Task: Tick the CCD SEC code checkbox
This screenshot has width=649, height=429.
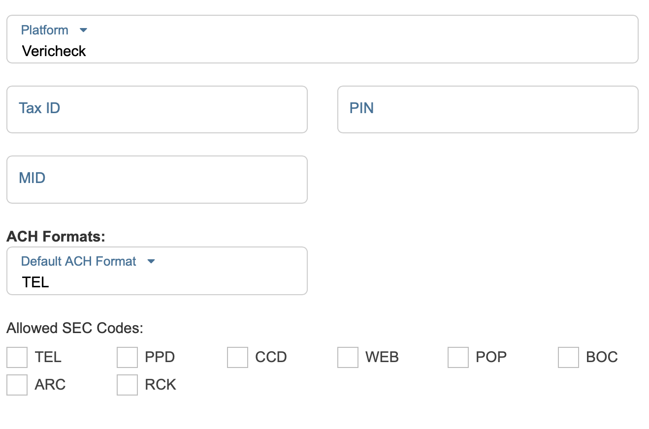Action: 237,357
